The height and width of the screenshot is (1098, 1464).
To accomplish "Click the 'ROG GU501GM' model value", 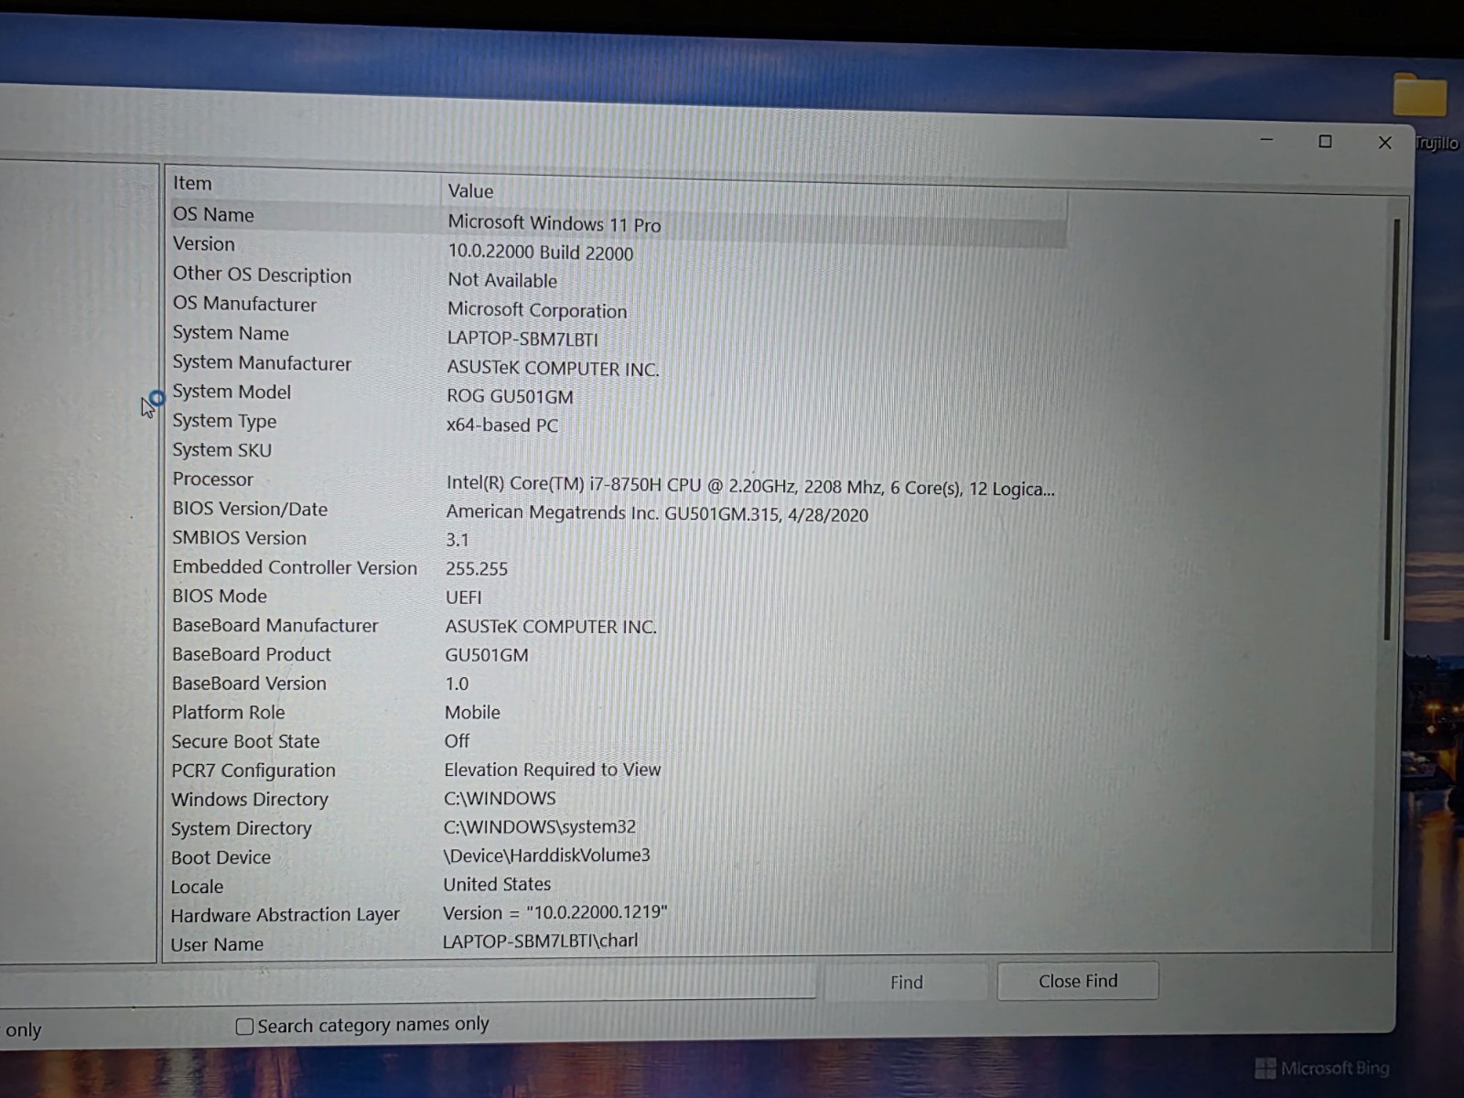I will tap(510, 396).
